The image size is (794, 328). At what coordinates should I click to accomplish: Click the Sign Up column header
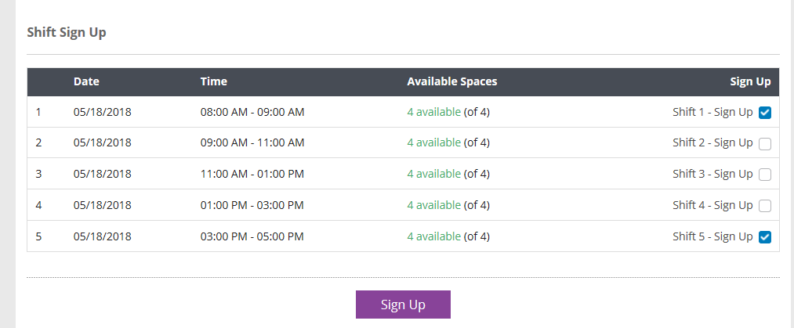[750, 81]
